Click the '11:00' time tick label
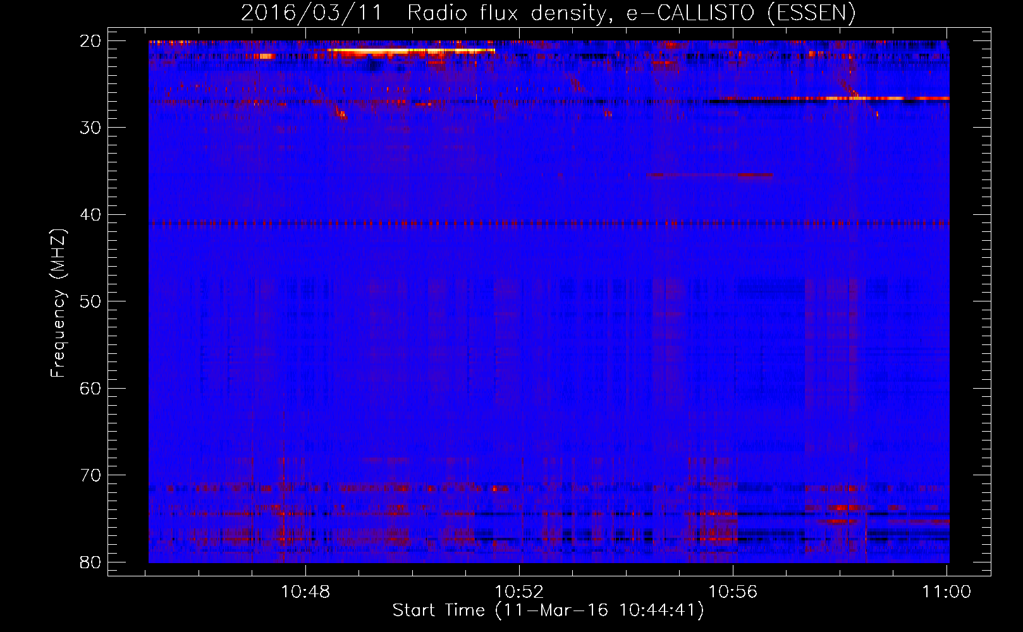This screenshot has width=1023, height=632. pos(946,592)
